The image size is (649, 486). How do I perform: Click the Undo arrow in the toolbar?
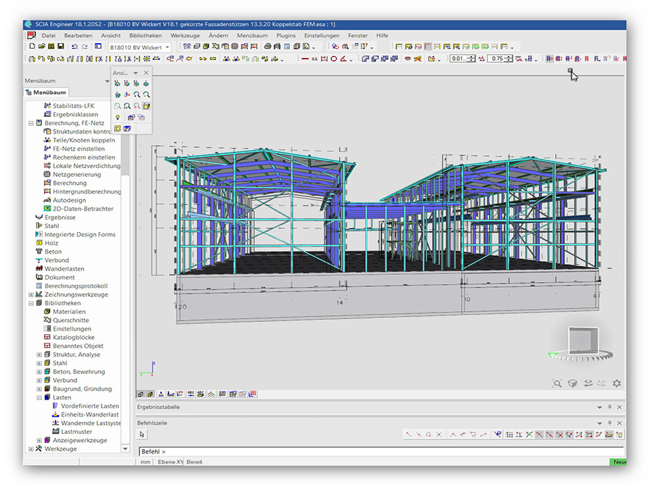74,47
